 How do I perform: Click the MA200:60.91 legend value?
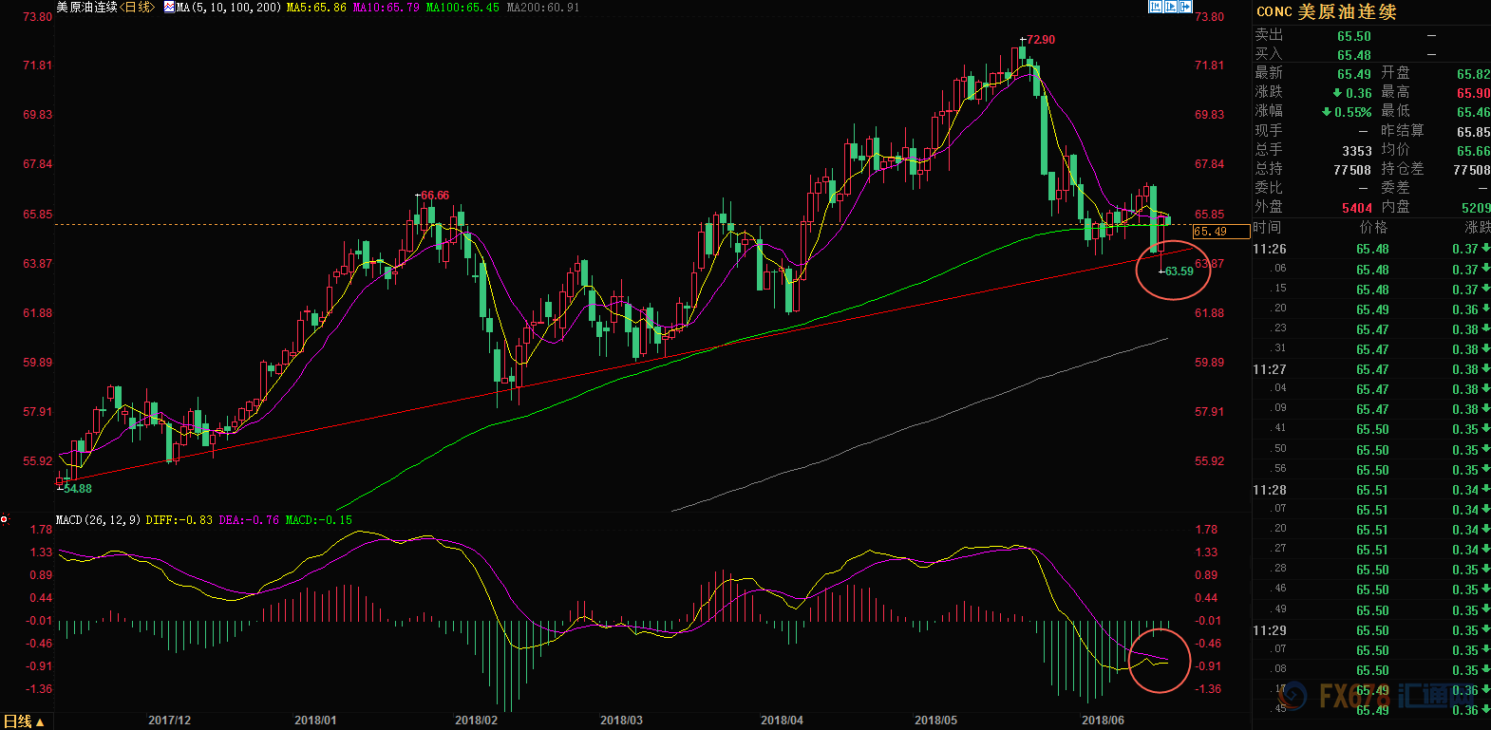pyautogui.click(x=543, y=8)
